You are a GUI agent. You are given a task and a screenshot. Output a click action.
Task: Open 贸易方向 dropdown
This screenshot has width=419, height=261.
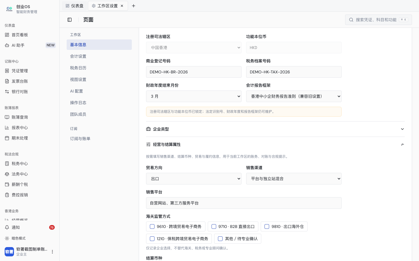(x=194, y=179)
